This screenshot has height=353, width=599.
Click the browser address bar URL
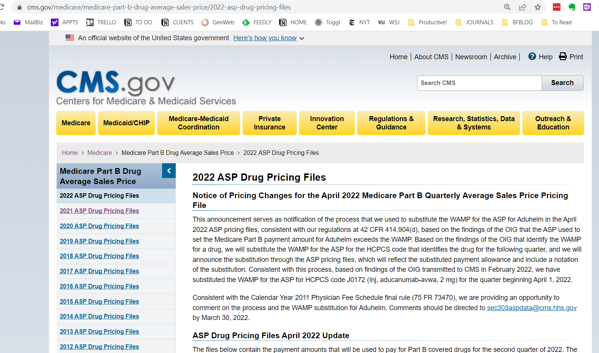tap(159, 7)
